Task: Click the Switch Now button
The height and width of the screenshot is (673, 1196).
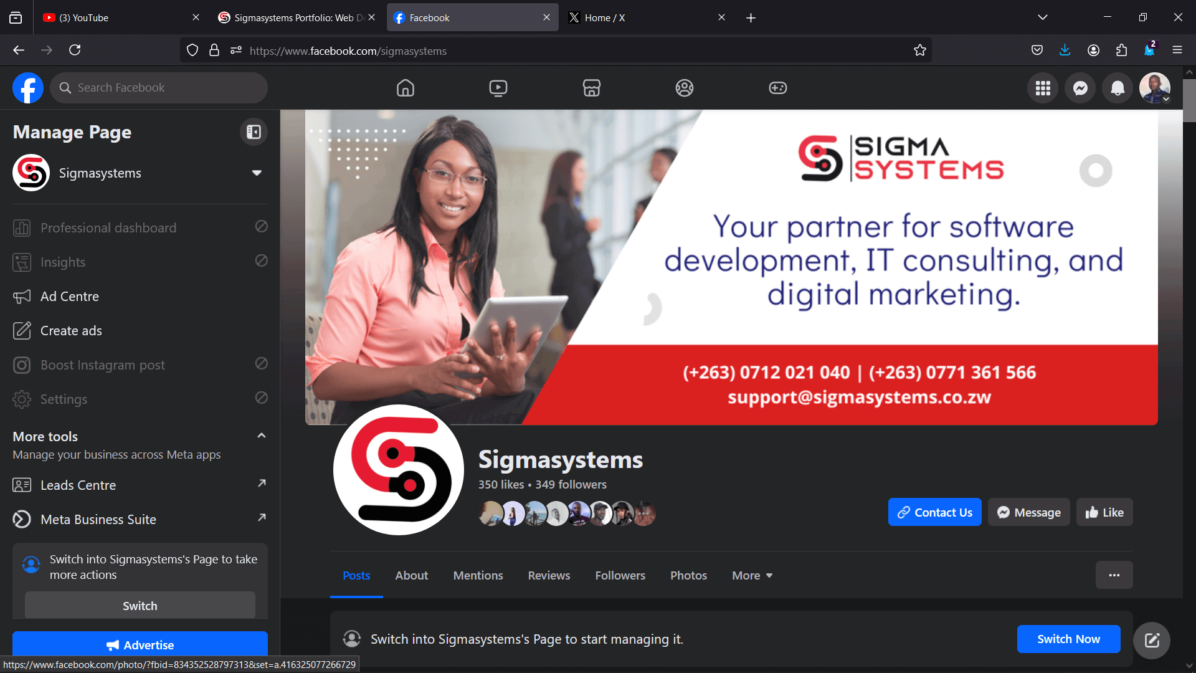Action: tap(1068, 639)
